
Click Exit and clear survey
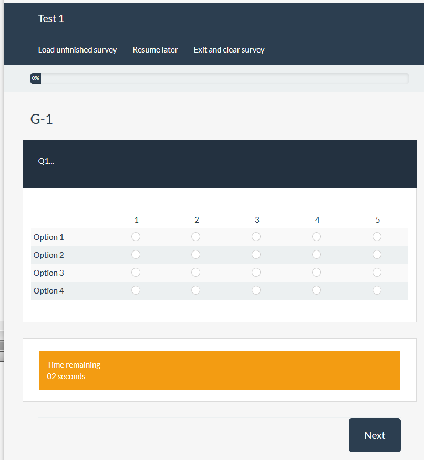click(229, 50)
